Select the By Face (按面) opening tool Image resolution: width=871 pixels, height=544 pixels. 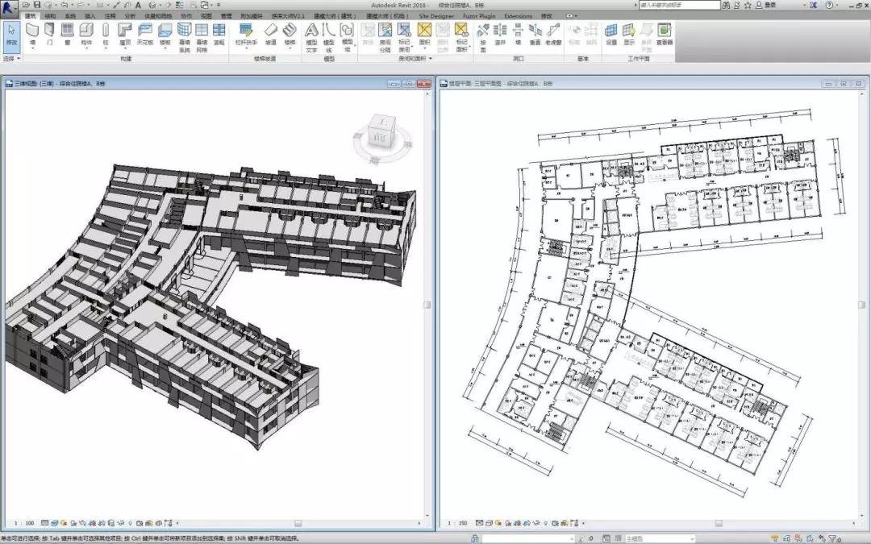click(x=483, y=36)
